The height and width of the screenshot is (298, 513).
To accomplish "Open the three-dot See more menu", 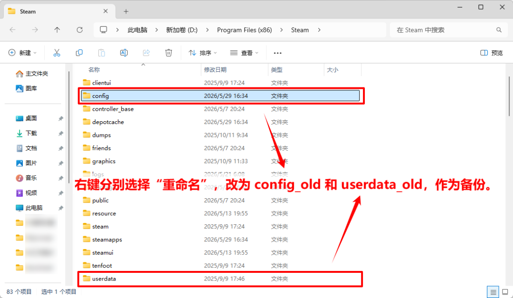I will (x=277, y=53).
